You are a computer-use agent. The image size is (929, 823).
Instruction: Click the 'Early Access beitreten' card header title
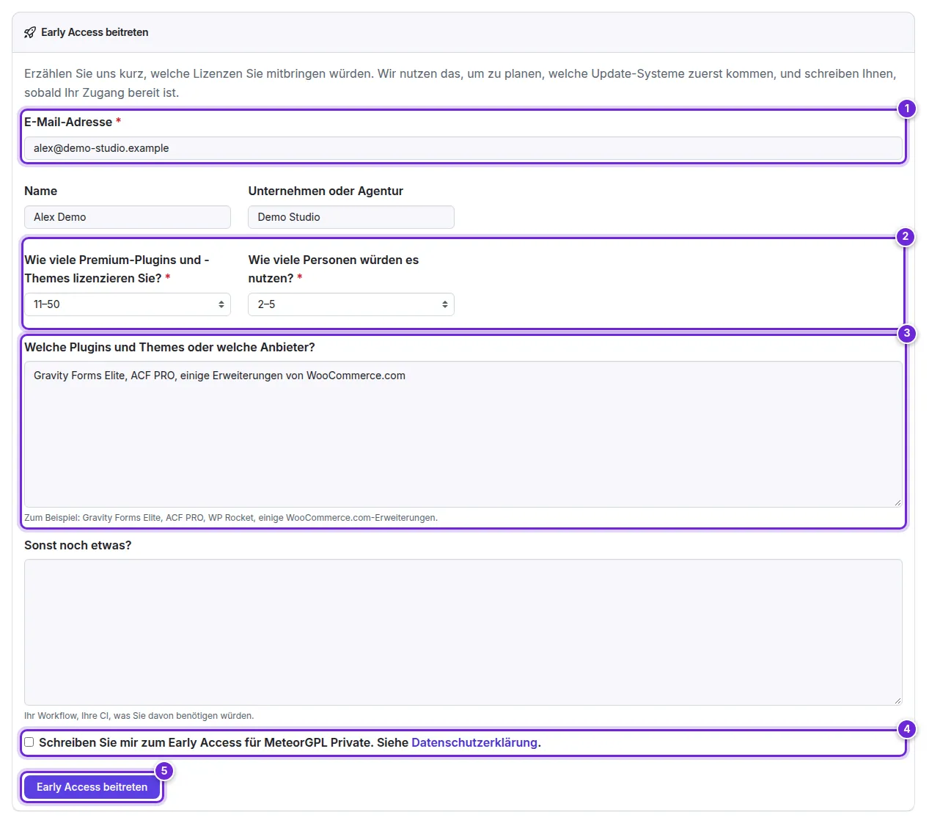point(95,32)
